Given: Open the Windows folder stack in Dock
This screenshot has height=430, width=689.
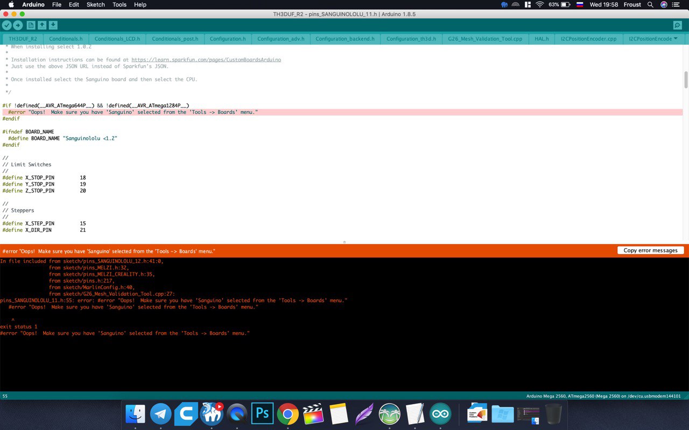Looking at the screenshot, I should [x=503, y=414].
